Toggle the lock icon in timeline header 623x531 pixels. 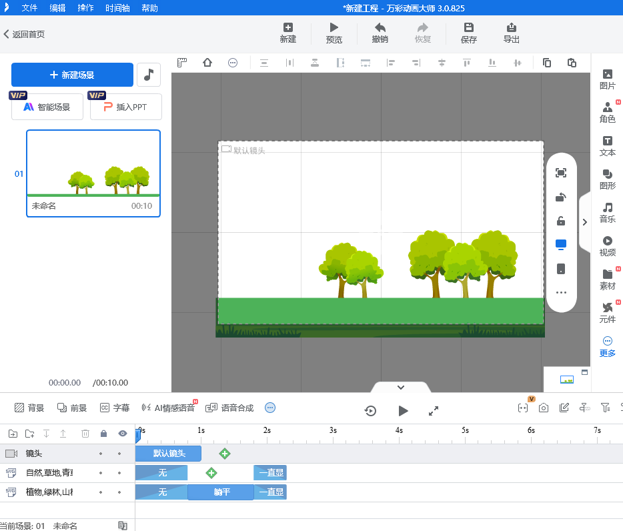[103, 434]
